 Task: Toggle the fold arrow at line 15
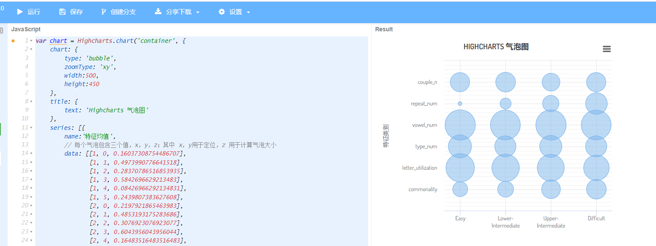tap(31, 162)
